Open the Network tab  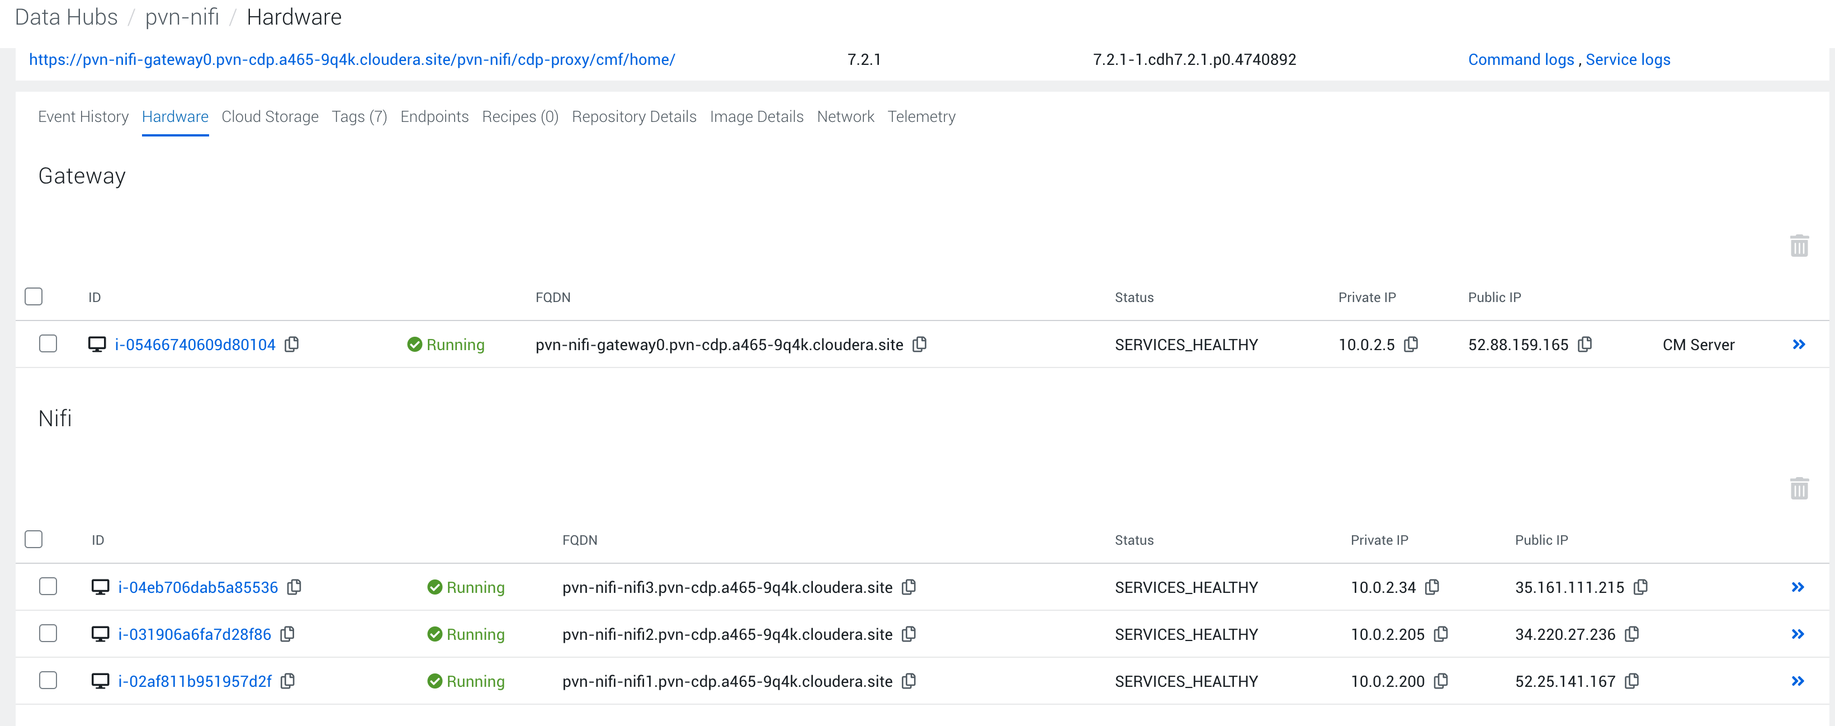click(845, 117)
